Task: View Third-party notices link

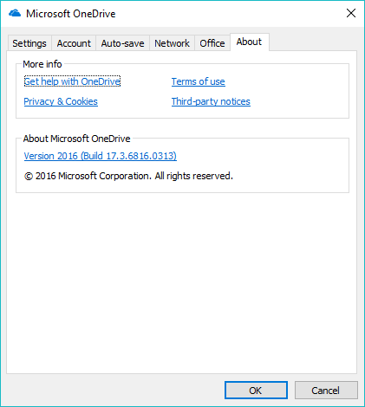Action: point(211,101)
